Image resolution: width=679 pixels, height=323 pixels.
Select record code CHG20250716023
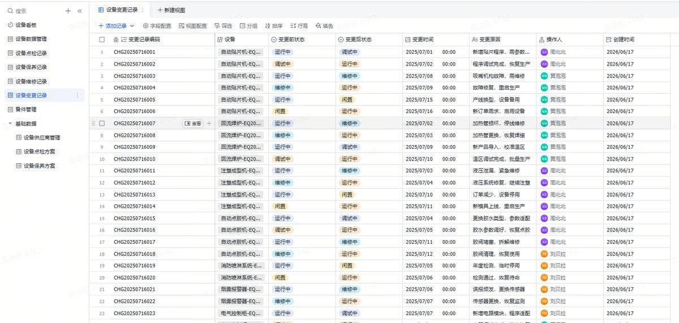click(134, 313)
